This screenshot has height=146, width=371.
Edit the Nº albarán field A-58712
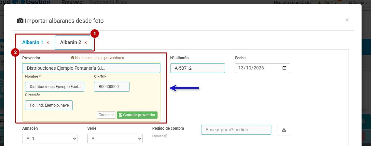pyautogui.click(x=198, y=68)
